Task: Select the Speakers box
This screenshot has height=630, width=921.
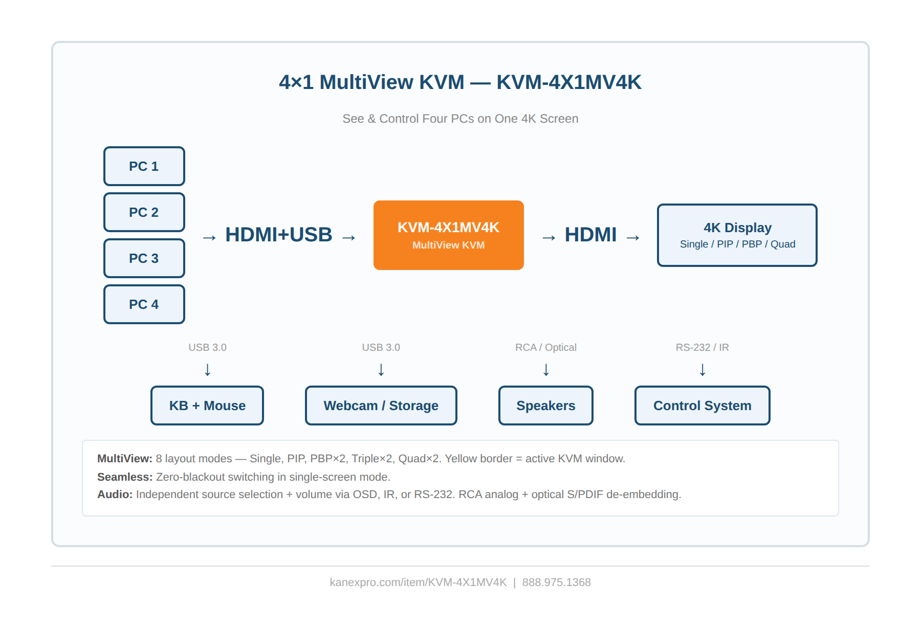Action: tap(546, 406)
